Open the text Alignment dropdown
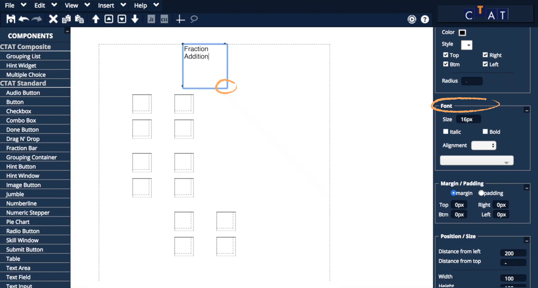Image resolution: width=538 pixels, height=288 pixels. 483,145
